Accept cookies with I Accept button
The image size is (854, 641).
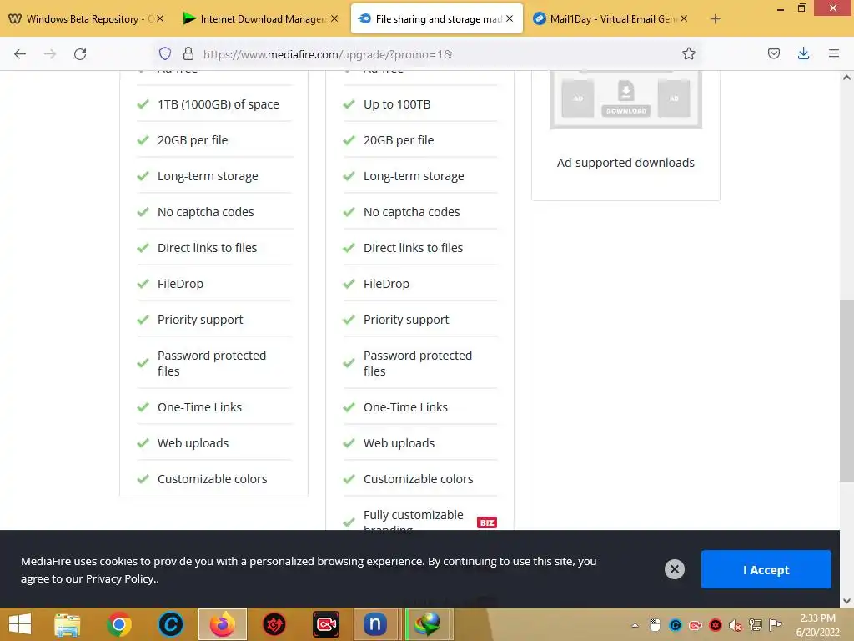[x=766, y=569]
